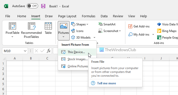
Task: Click cell A1 in the worksheet
Action: coord(15,64)
